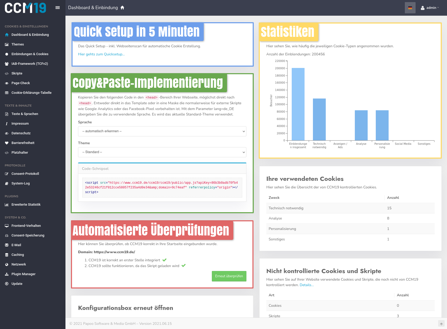Click the Impressum italic icon

click(7, 124)
